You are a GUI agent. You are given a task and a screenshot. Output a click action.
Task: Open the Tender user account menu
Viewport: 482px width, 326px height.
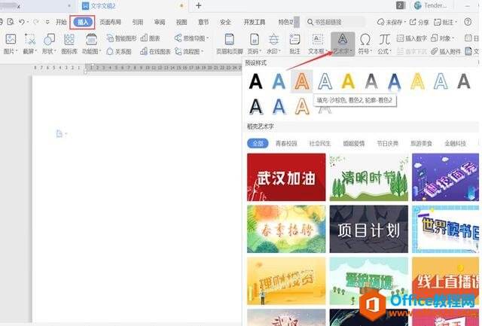coord(432,5)
